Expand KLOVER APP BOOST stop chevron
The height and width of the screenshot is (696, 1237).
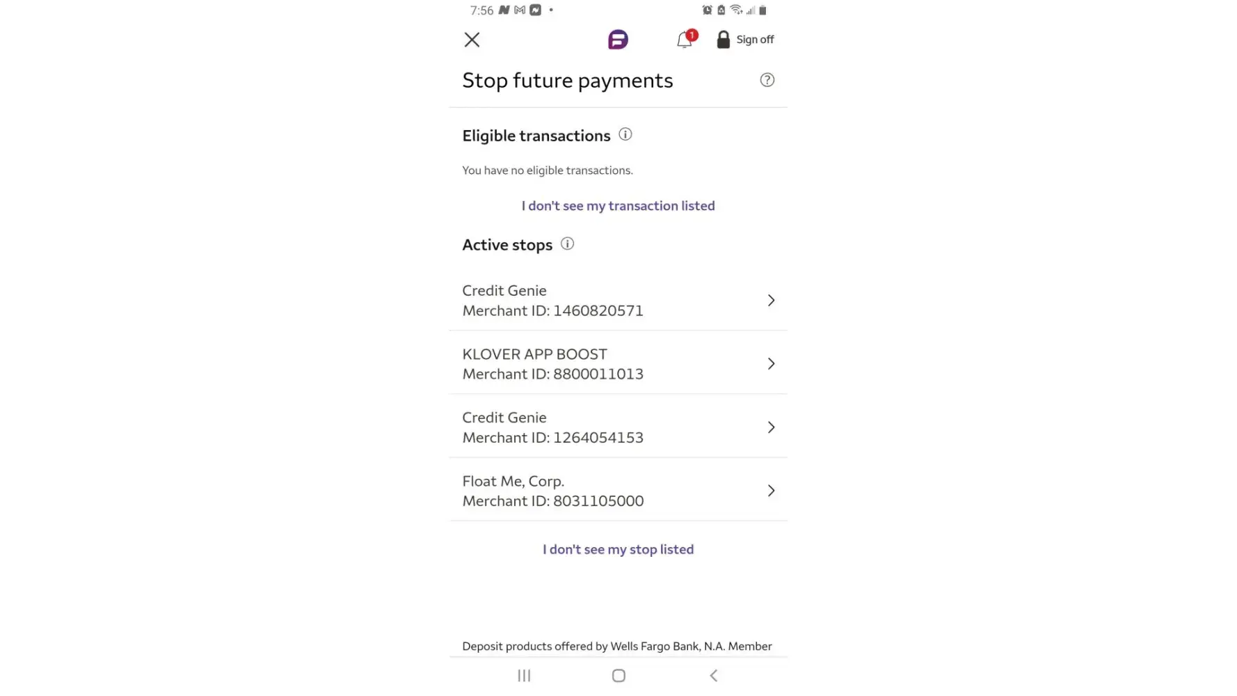pos(771,364)
